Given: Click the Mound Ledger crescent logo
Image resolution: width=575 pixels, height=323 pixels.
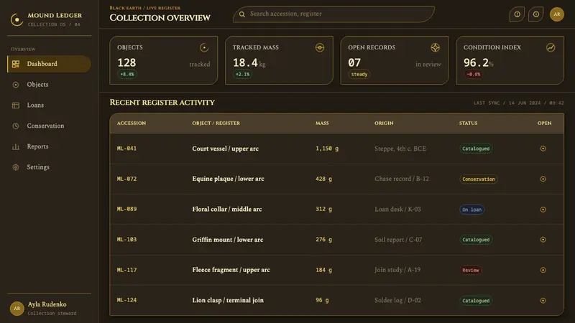Looking at the screenshot, I should click(17, 20).
